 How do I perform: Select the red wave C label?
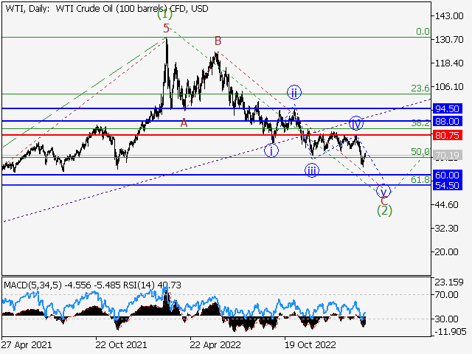[x=383, y=201]
